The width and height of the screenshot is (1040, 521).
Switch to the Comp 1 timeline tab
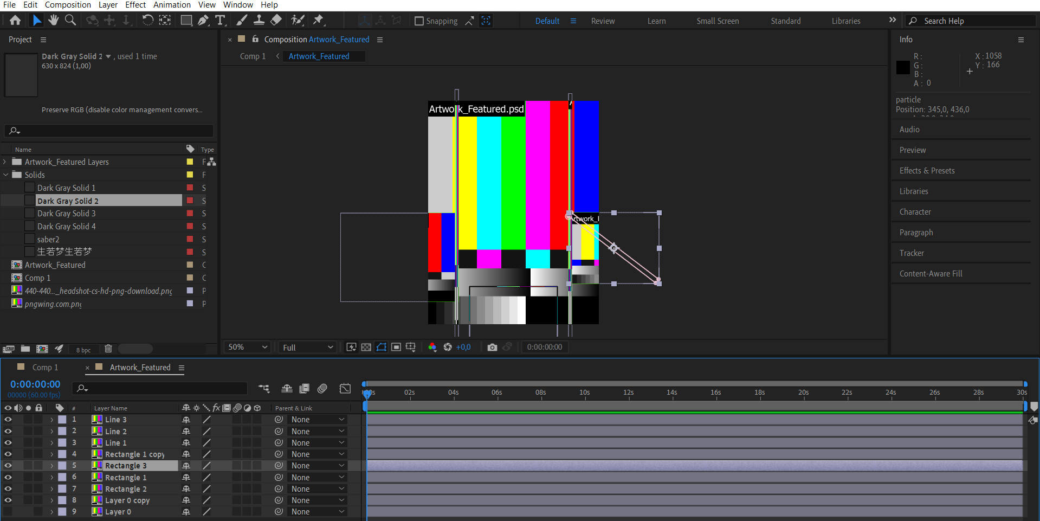pyautogui.click(x=44, y=367)
